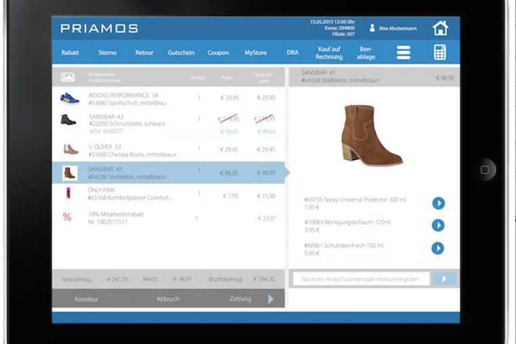
Task: Click the Sansibar 41 Stiefelette thumbnail
Action: click(x=70, y=173)
